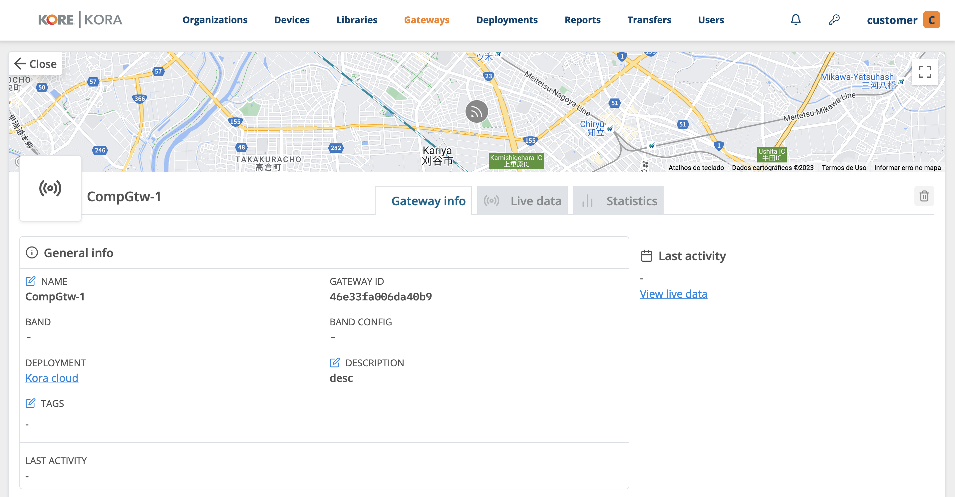
Task: Click route 23 shield on map
Action: (x=488, y=76)
